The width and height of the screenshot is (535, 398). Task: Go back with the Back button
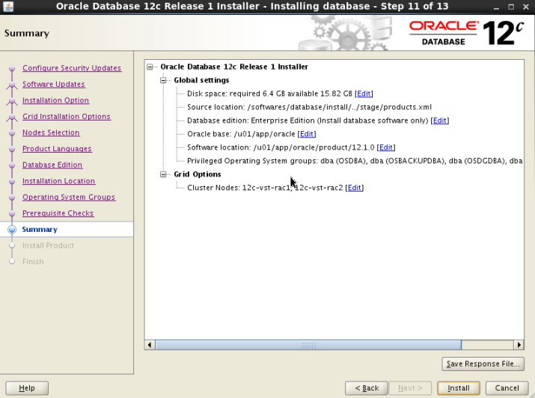point(367,388)
